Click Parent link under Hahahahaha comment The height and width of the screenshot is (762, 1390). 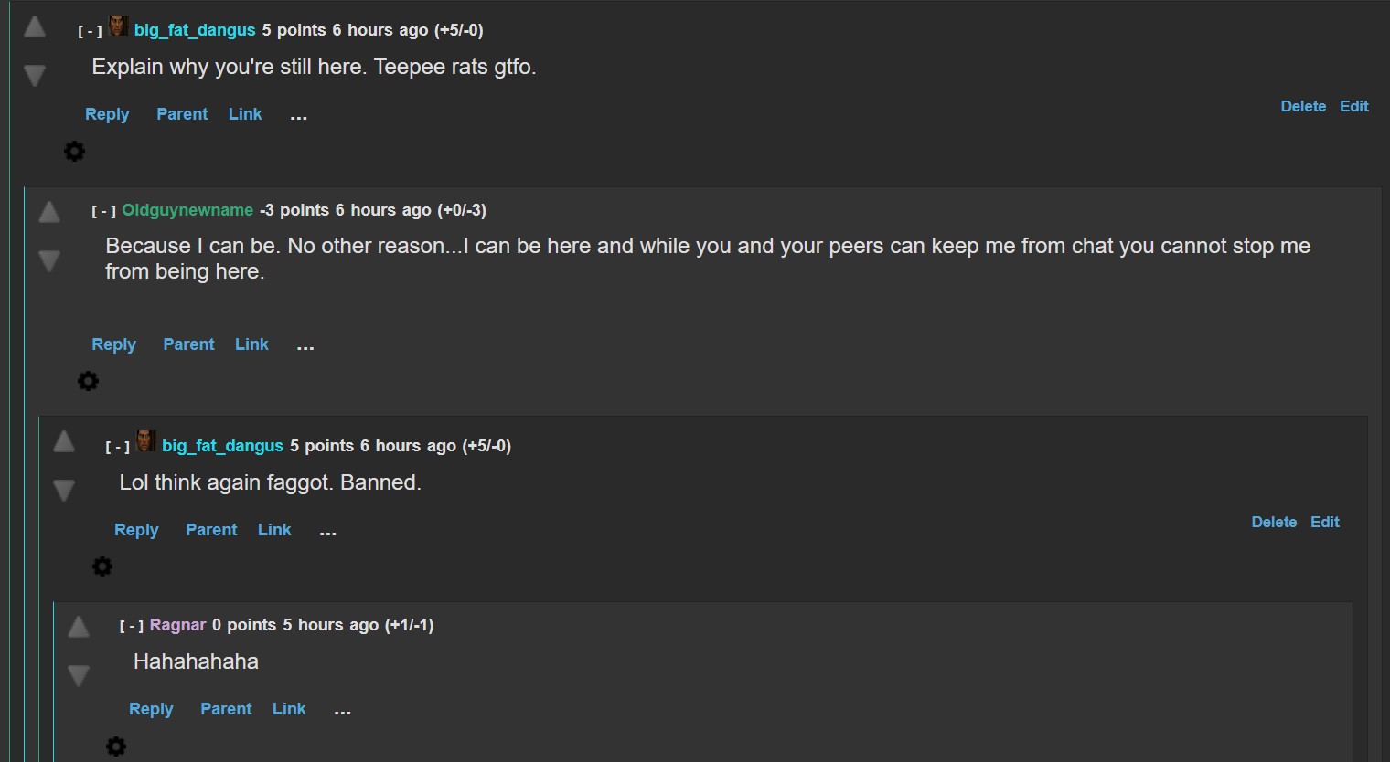pyautogui.click(x=226, y=709)
